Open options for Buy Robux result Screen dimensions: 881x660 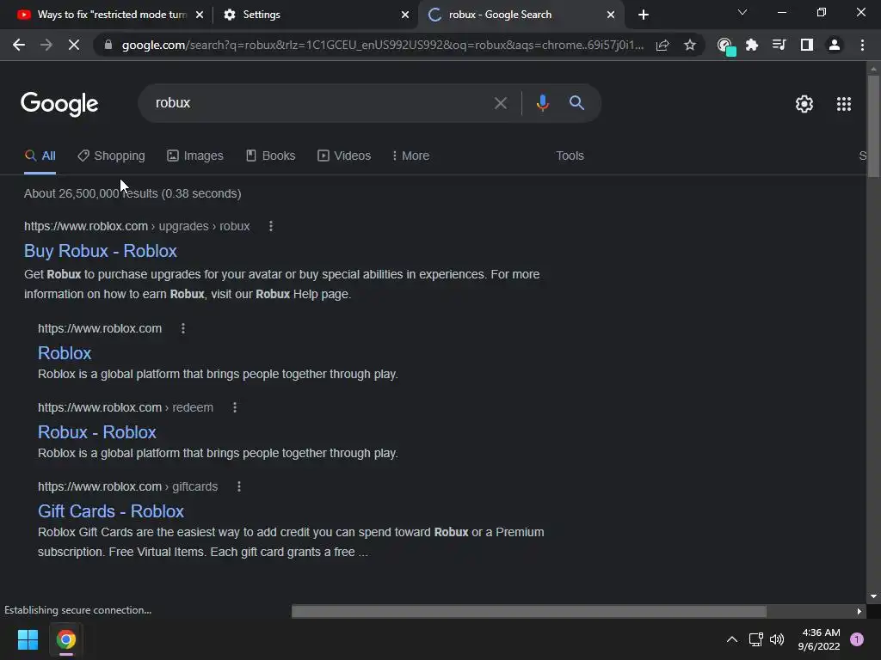point(271,226)
